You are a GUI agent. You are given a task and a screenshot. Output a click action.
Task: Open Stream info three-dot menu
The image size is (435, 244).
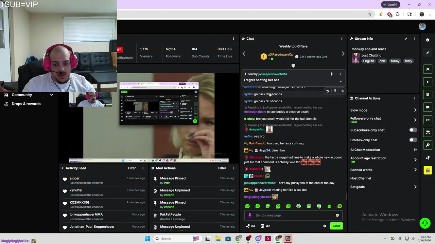point(414,39)
